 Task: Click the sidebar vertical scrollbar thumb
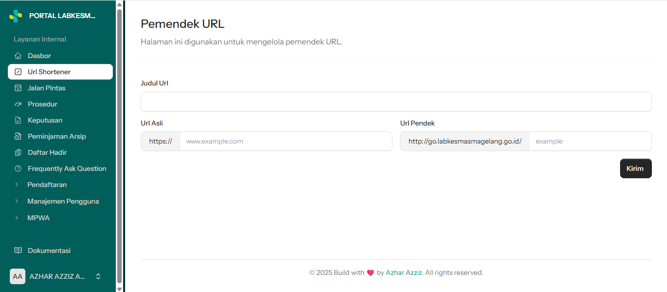[x=119, y=146]
